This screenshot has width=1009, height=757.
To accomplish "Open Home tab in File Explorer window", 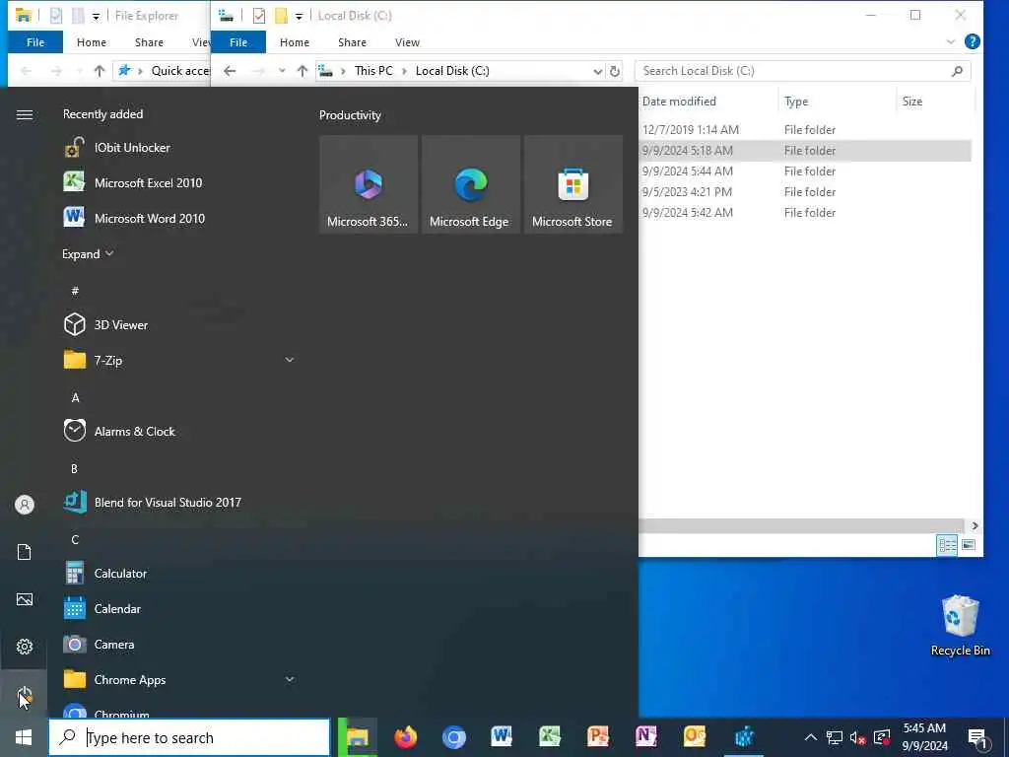I will (x=92, y=42).
